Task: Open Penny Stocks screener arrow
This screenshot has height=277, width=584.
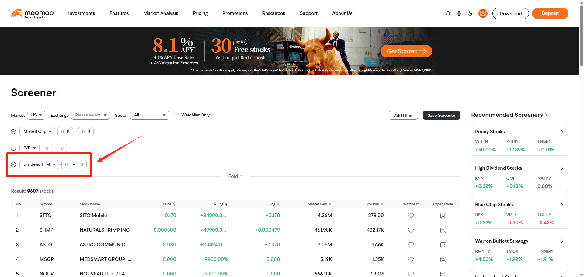Action: tap(562, 132)
